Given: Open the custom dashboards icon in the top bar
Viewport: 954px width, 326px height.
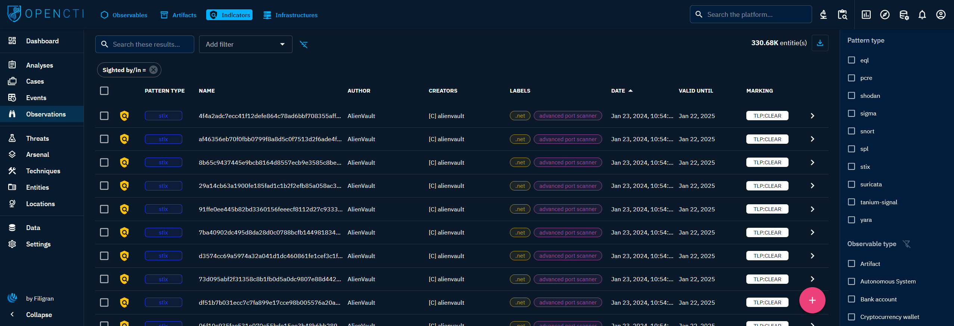Looking at the screenshot, I should coord(866,15).
